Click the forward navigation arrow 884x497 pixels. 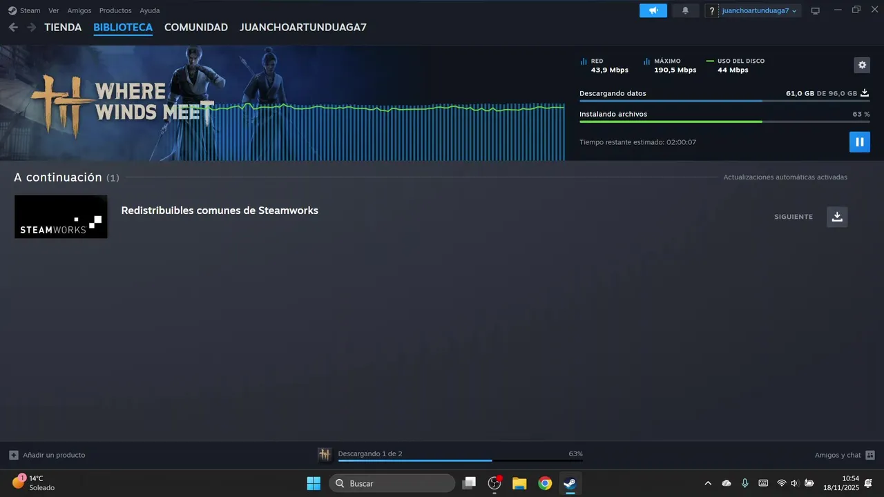tap(31, 28)
